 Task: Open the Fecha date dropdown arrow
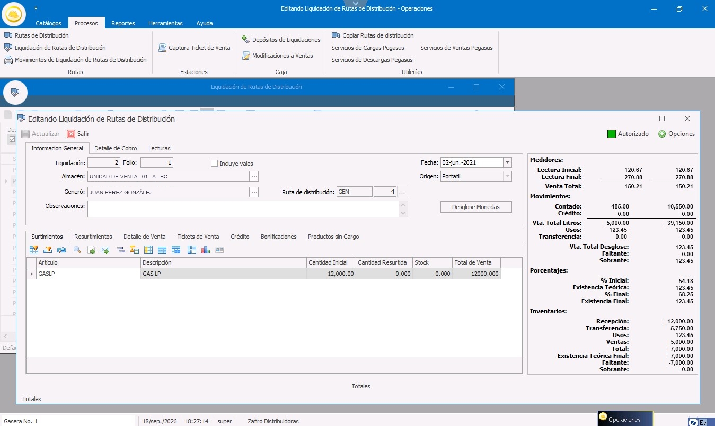click(x=508, y=163)
